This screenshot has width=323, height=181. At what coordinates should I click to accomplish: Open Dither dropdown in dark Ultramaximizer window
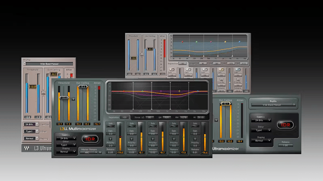[x=261, y=130]
